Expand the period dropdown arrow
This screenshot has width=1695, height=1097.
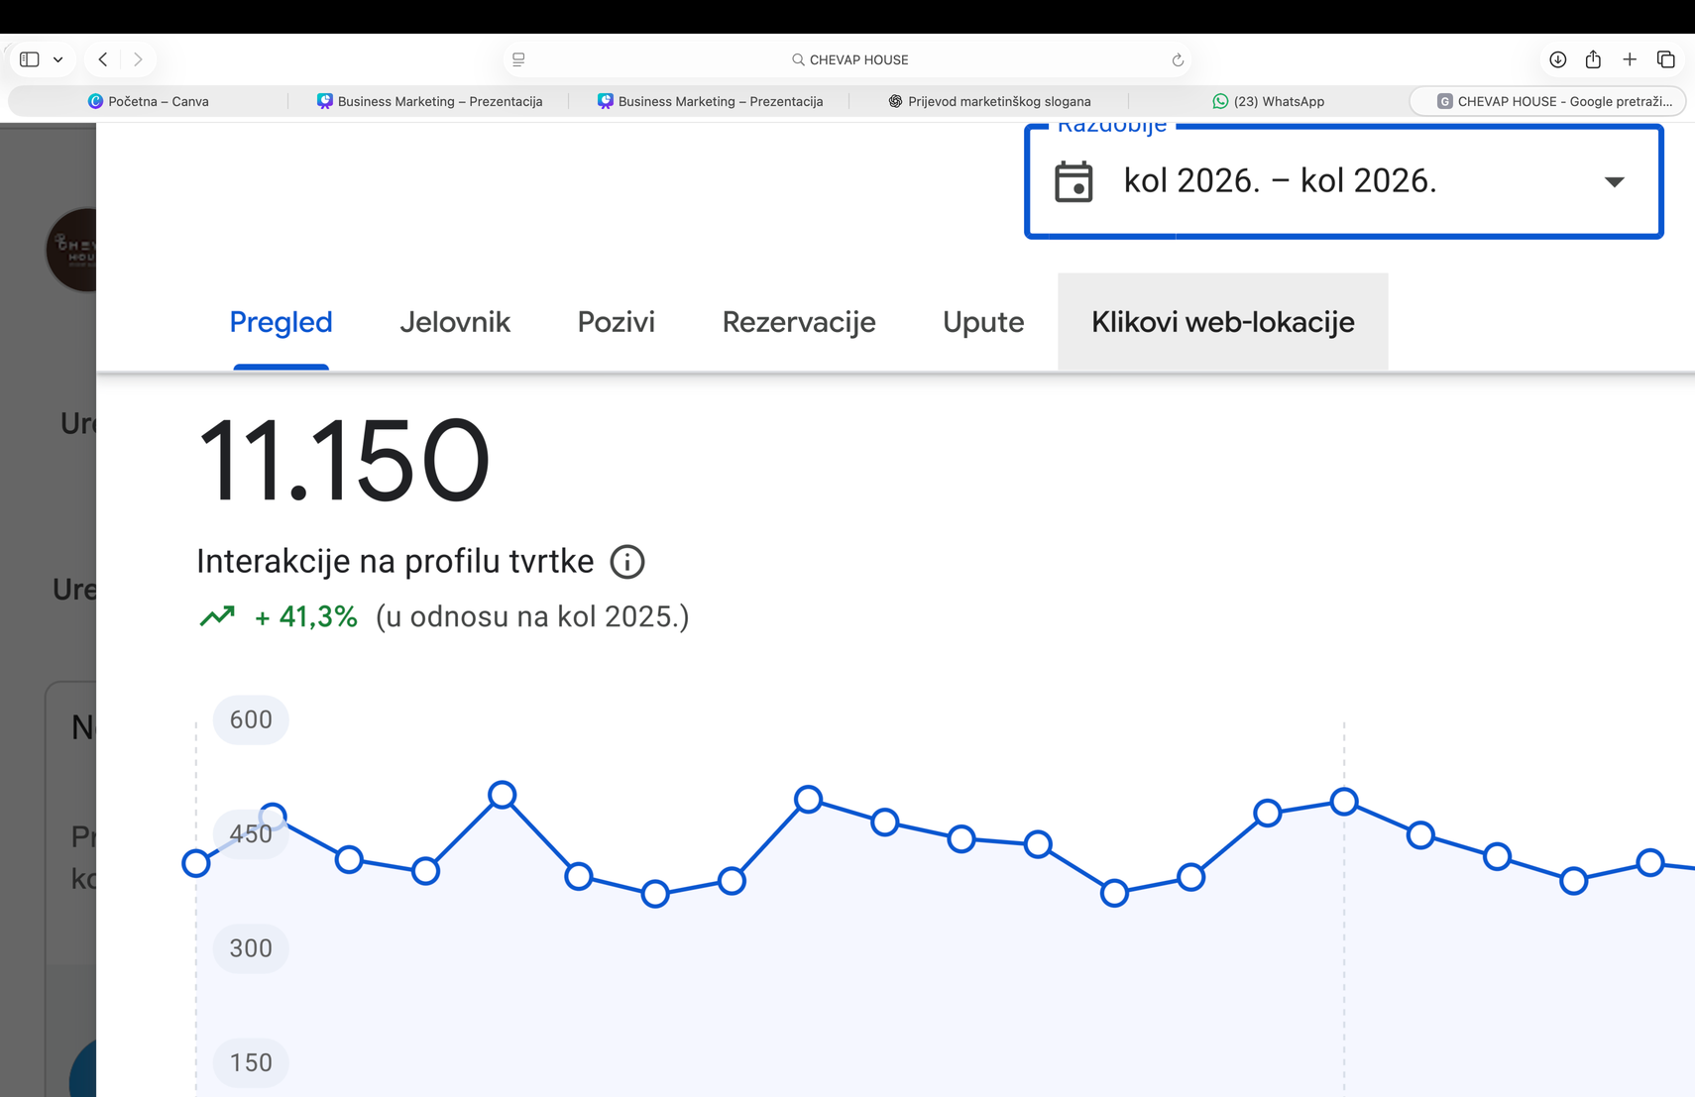tap(1614, 182)
